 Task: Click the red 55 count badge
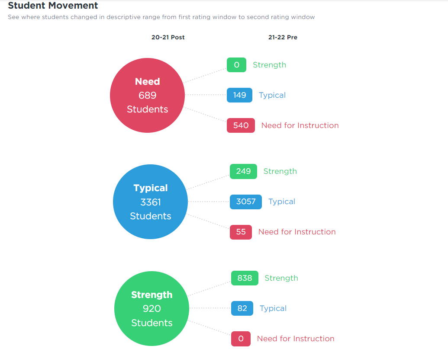tap(241, 232)
